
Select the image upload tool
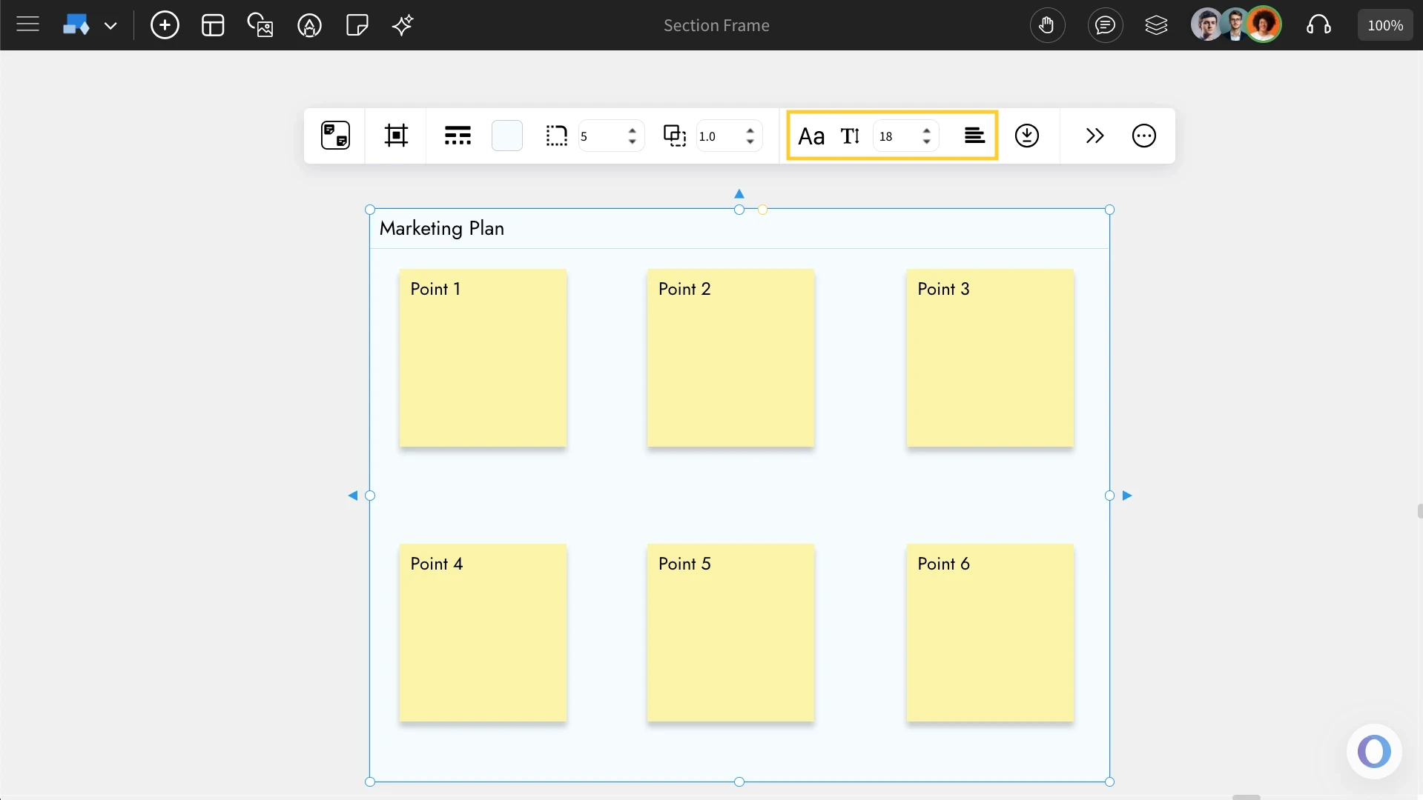tap(261, 24)
